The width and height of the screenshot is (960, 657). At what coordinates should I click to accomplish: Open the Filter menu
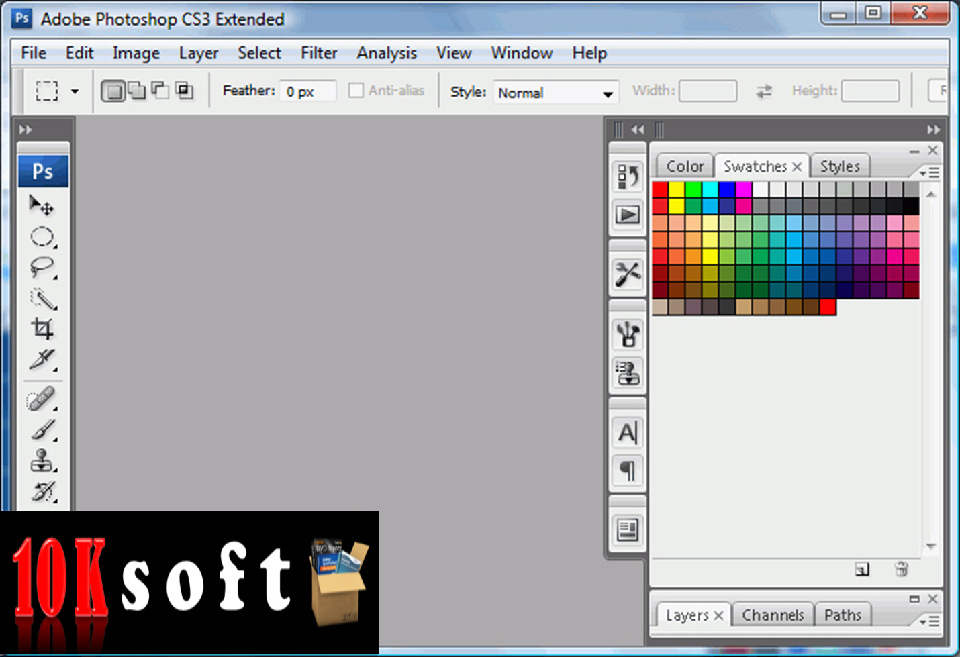coord(319,53)
